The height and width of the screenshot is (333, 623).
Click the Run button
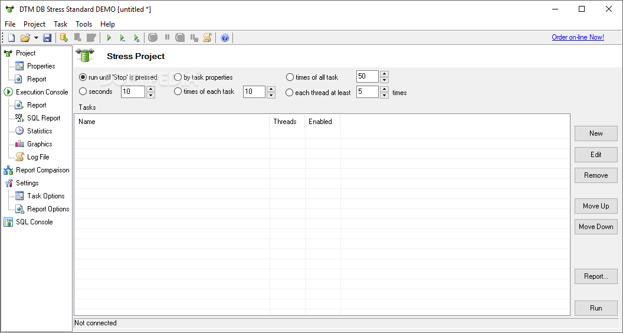[x=596, y=308]
